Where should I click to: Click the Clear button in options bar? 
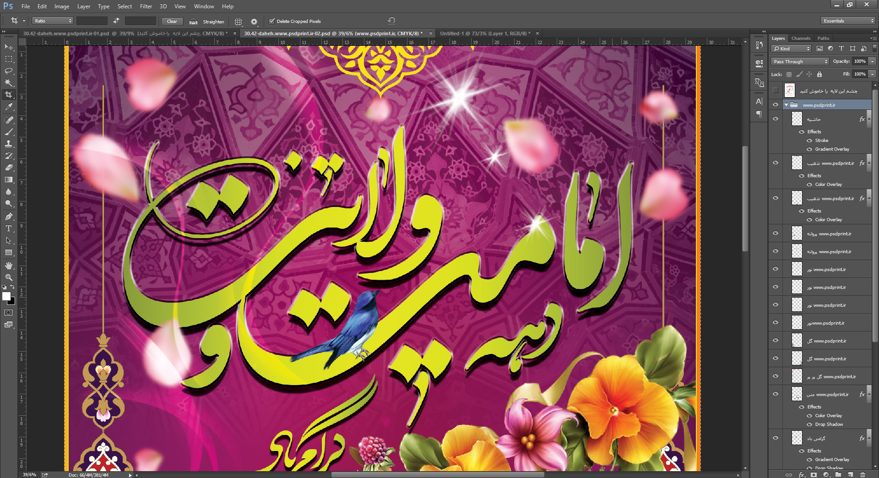point(172,21)
